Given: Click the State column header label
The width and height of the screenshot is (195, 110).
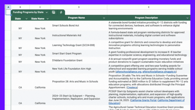Looking at the screenshot, I should (18, 19).
